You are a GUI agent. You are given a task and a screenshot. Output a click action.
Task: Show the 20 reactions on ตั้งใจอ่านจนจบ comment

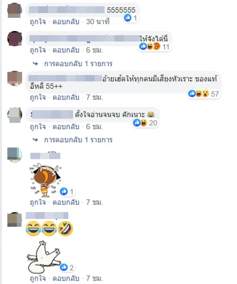(145, 123)
